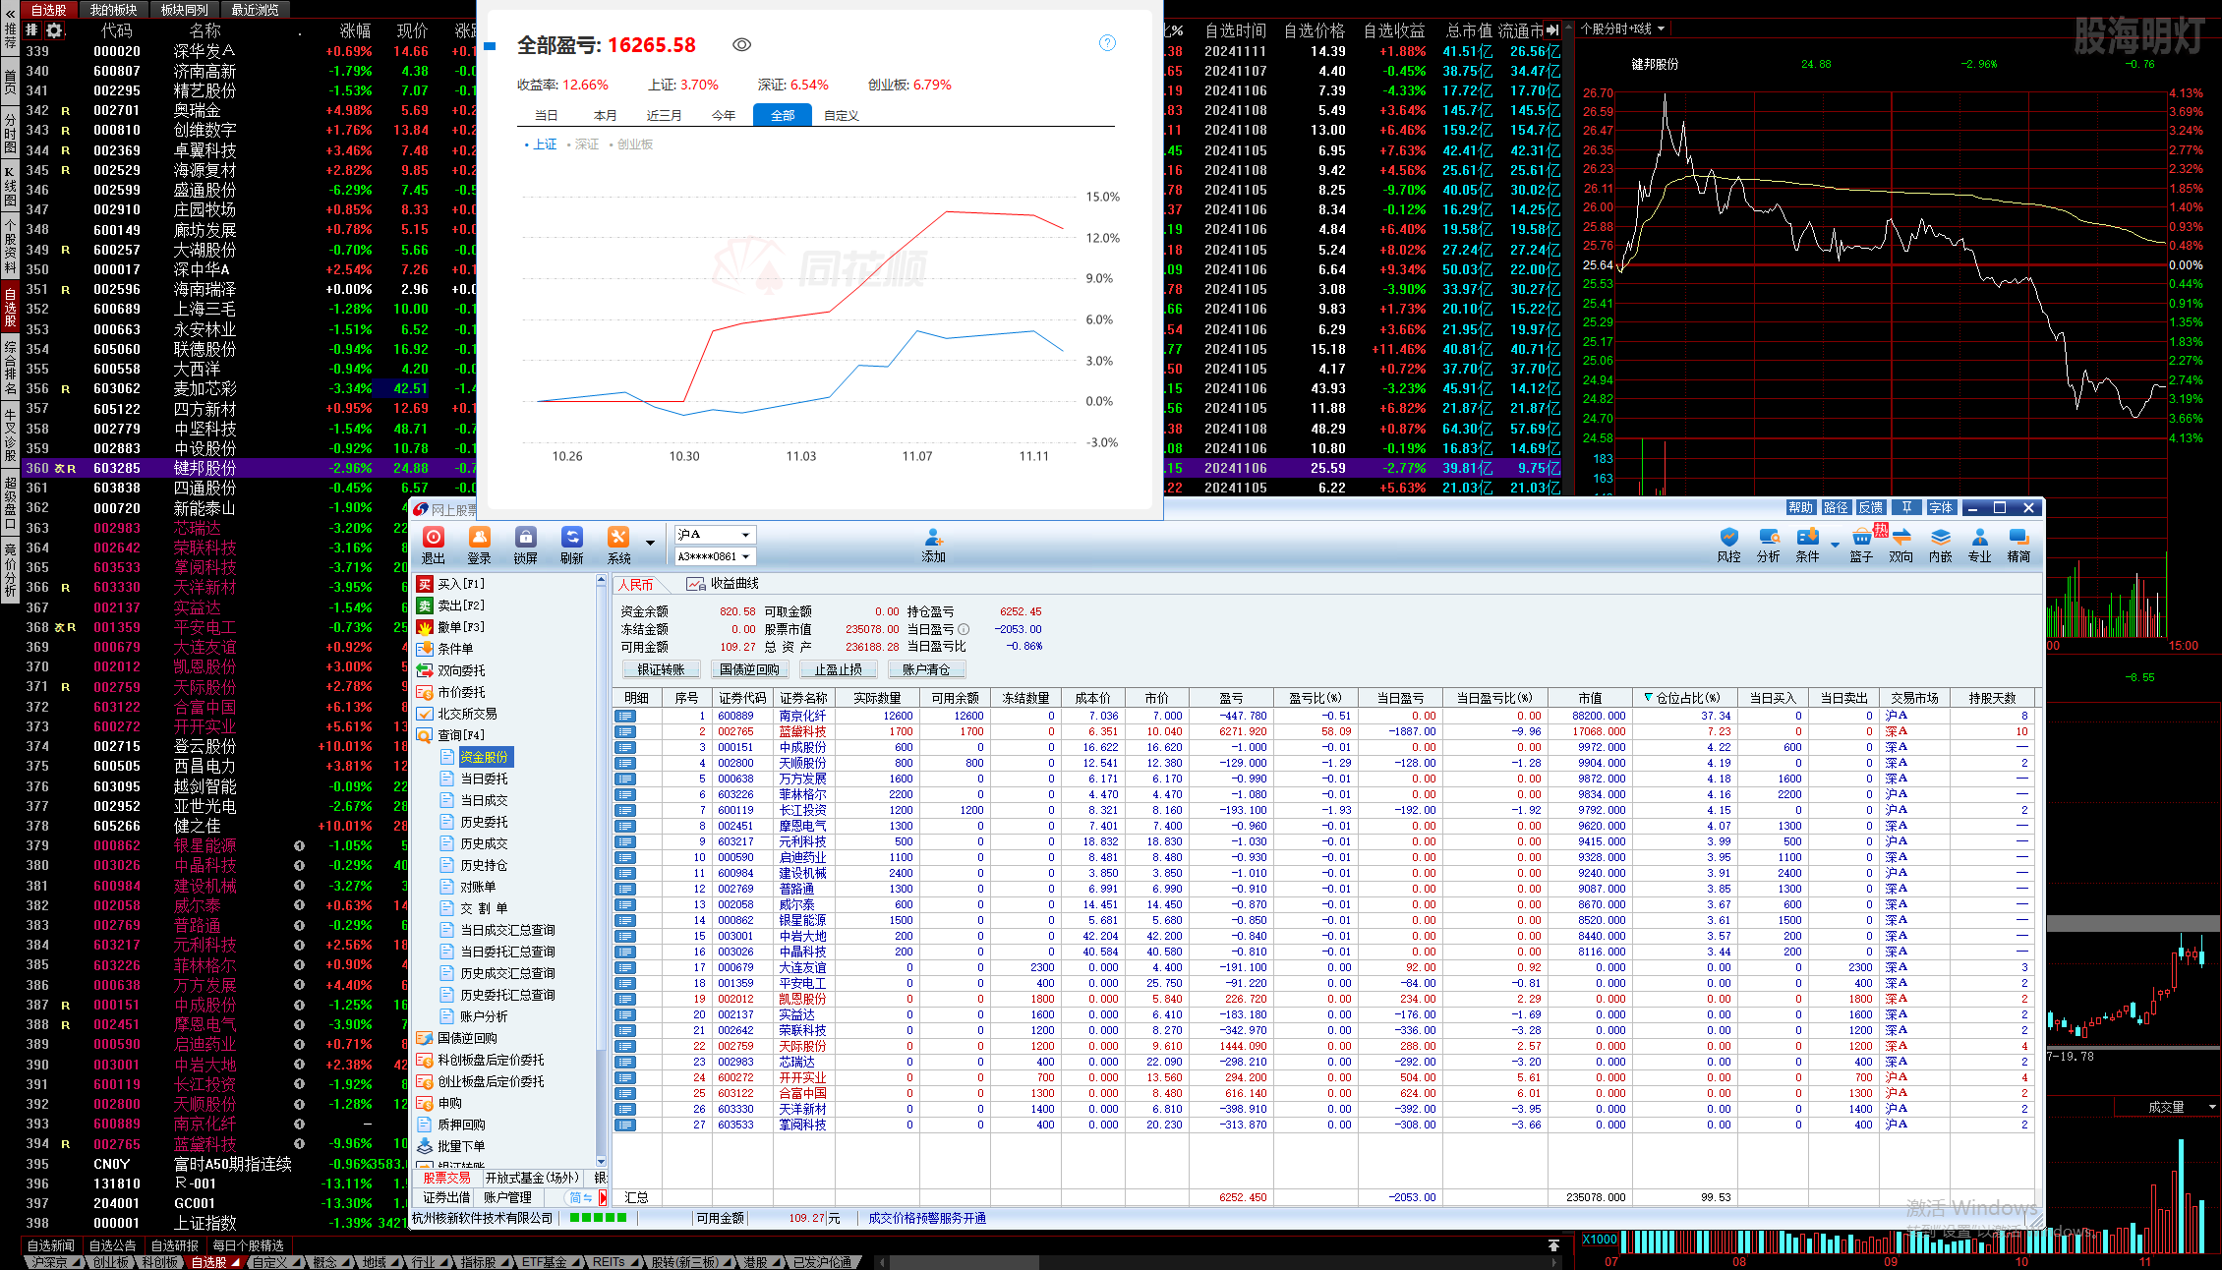2222x1270 pixels.
Task: Switch to 精简 simplified mode icon
Action: (2018, 544)
